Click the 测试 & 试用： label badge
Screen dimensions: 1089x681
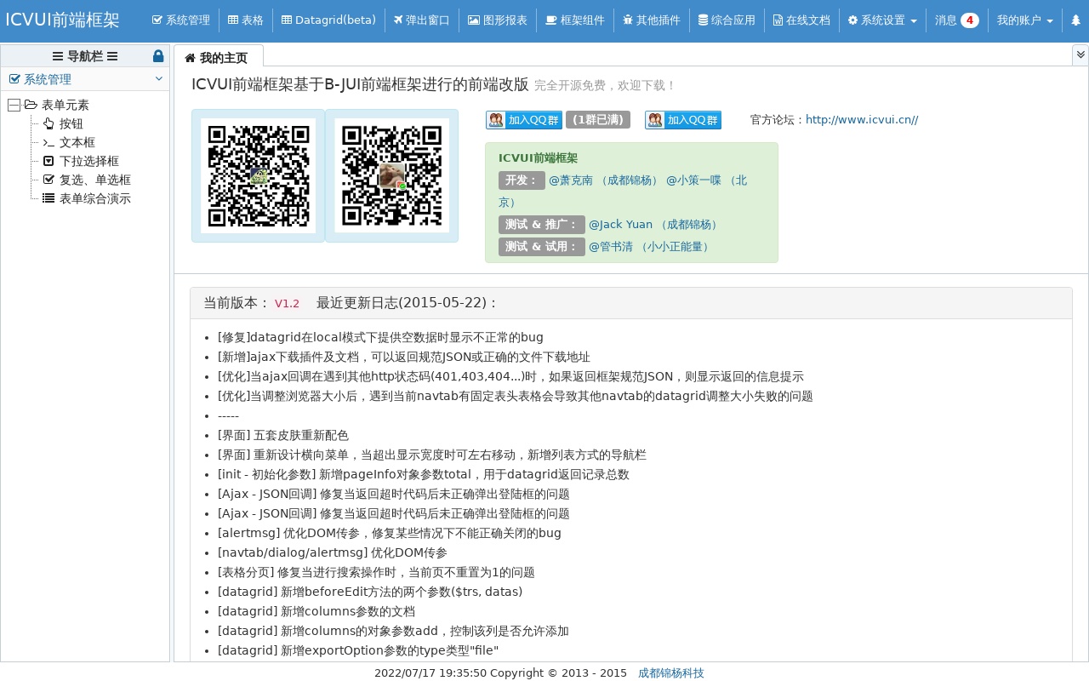(x=542, y=247)
